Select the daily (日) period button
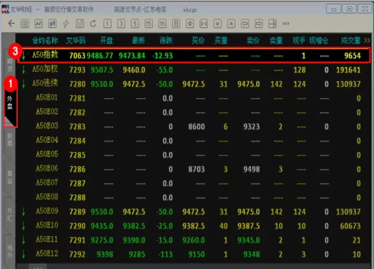Image resolution: width=374 pixels, height=269 pixels. click(176, 23)
